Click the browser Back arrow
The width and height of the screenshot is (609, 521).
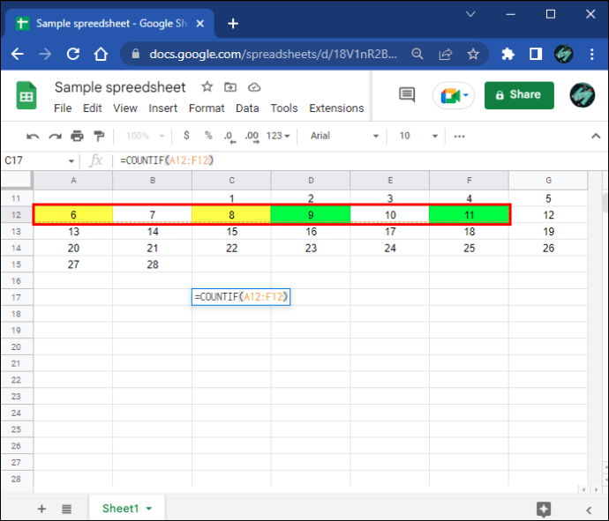(x=18, y=54)
